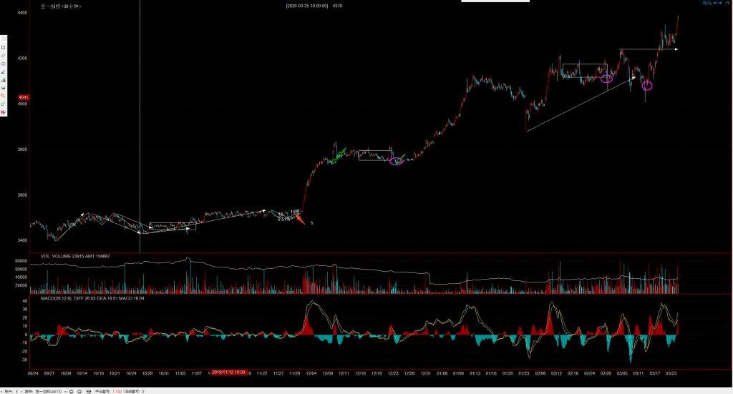Open the instrument dropdown showing AX13
Viewport: 733px width, 394px height.
point(65,392)
